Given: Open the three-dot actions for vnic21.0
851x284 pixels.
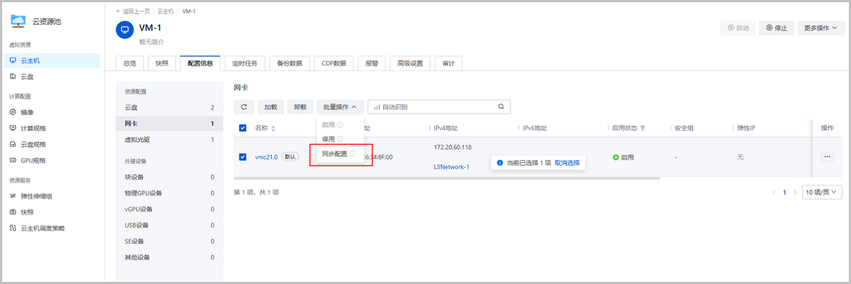Looking at the screenshot, I should 827,157.
